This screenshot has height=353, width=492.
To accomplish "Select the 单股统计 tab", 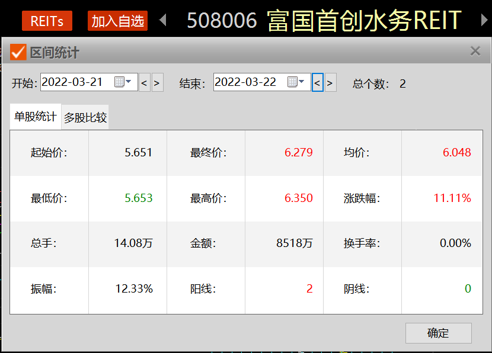I will [36, 117].
